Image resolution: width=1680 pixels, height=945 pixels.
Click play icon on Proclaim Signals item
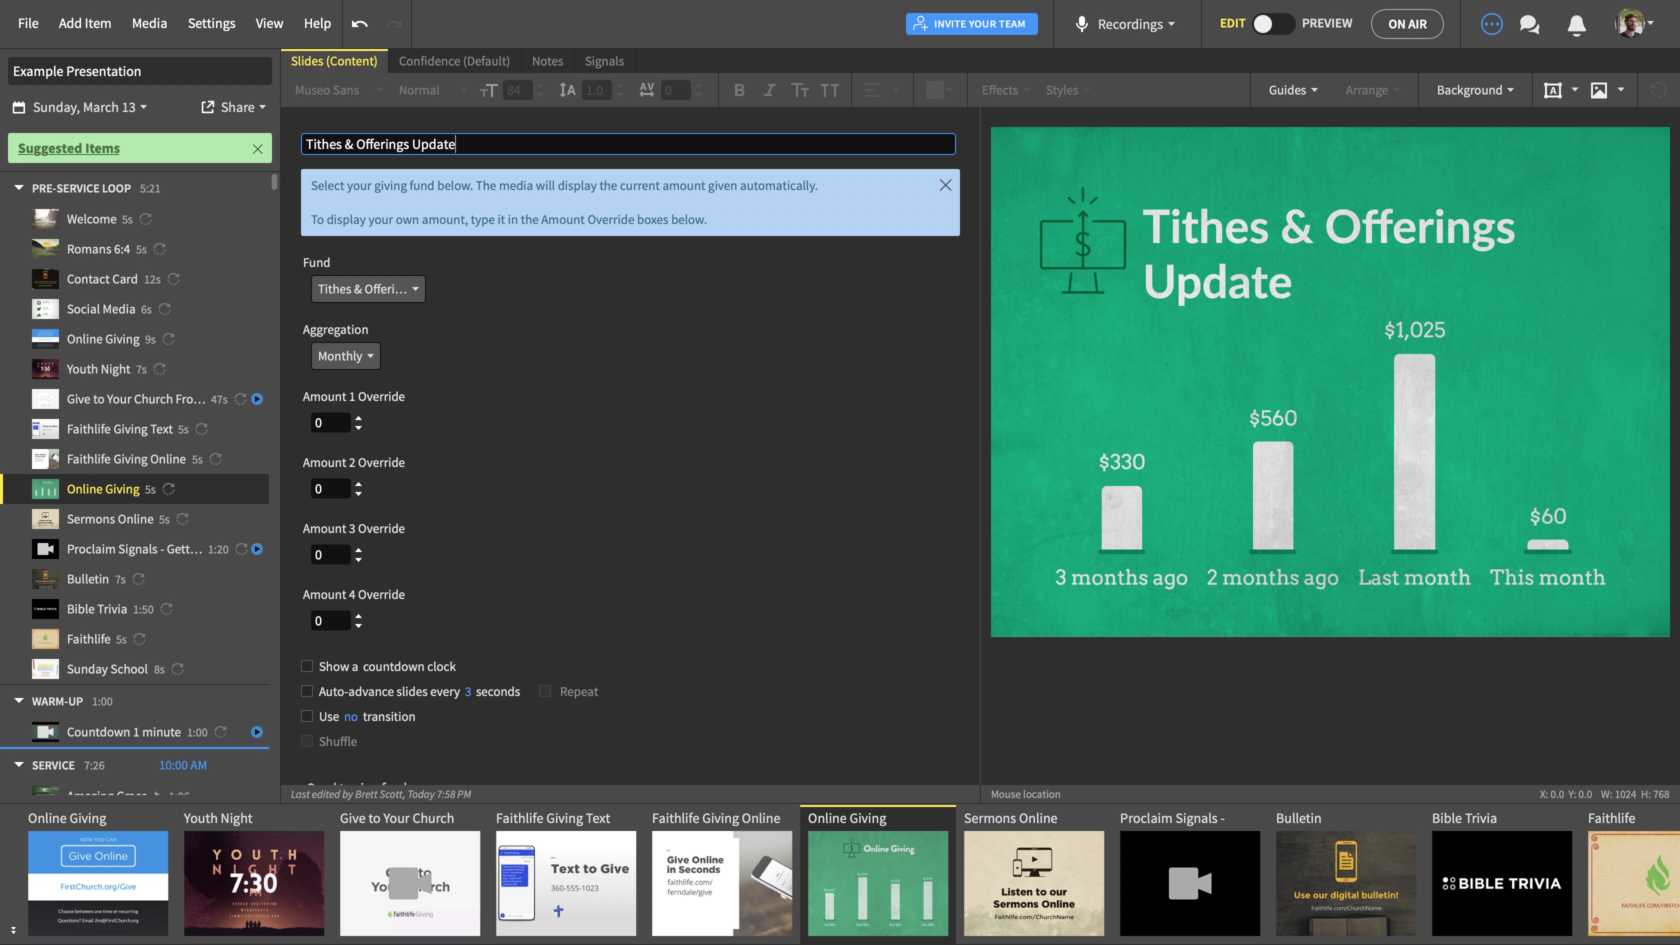click(x=257, y=549)
